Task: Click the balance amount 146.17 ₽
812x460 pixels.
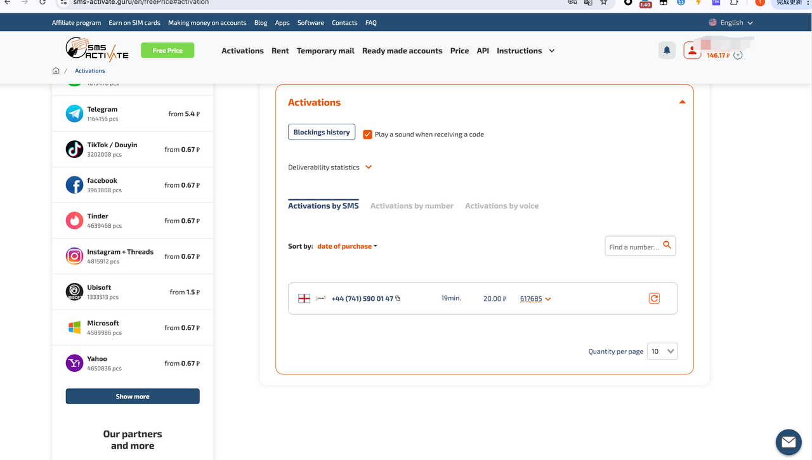Action: [718, 55]
